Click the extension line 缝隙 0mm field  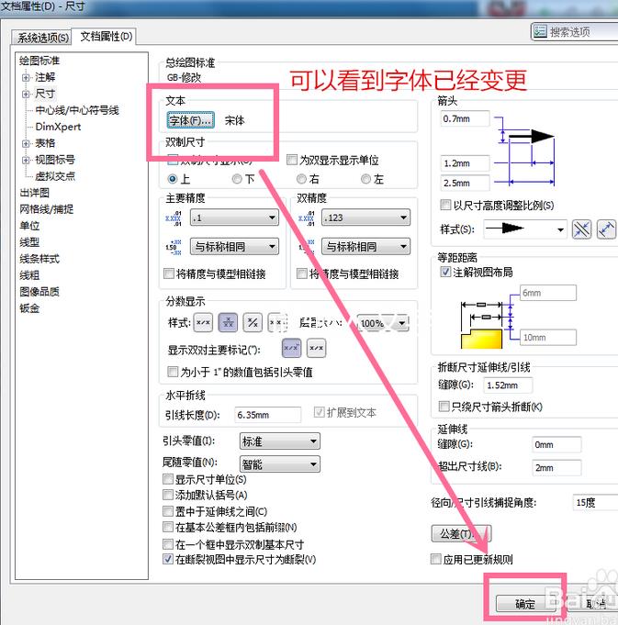point(556,444)
